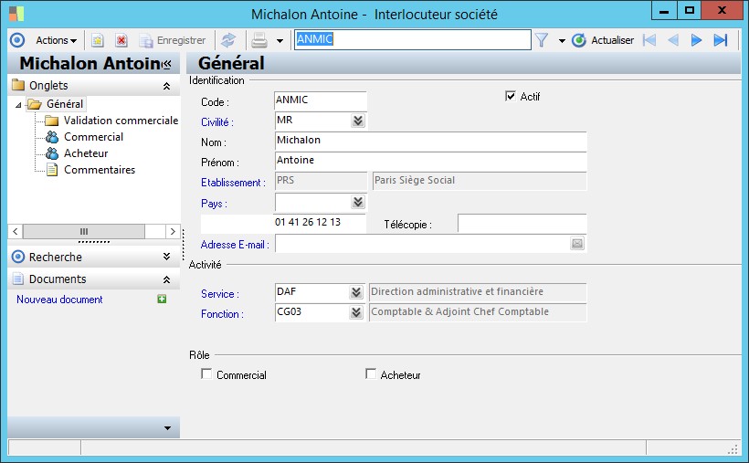Click the Fonction label link
749x463 pixels.
tap(222, 314)
